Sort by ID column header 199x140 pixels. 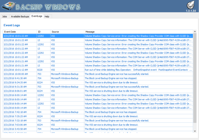pos(43,32)
